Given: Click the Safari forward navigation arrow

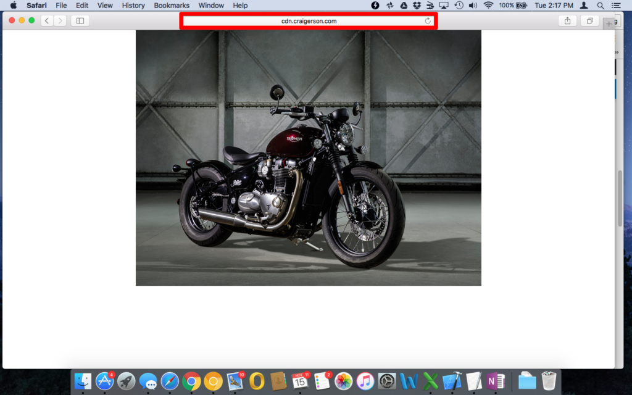Looking at the screenshot, I should coord(60,21).
